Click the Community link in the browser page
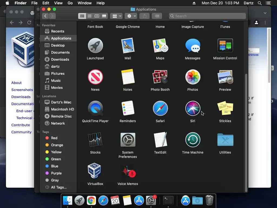 (21, 132)
